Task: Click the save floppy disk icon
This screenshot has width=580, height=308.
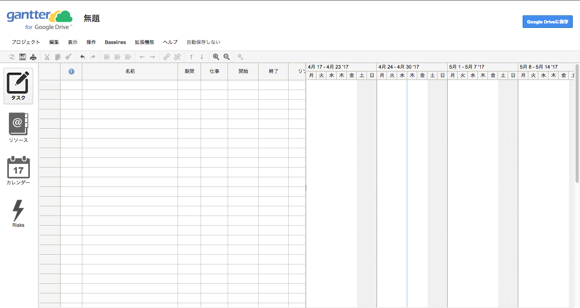Action: pos(23,57)
